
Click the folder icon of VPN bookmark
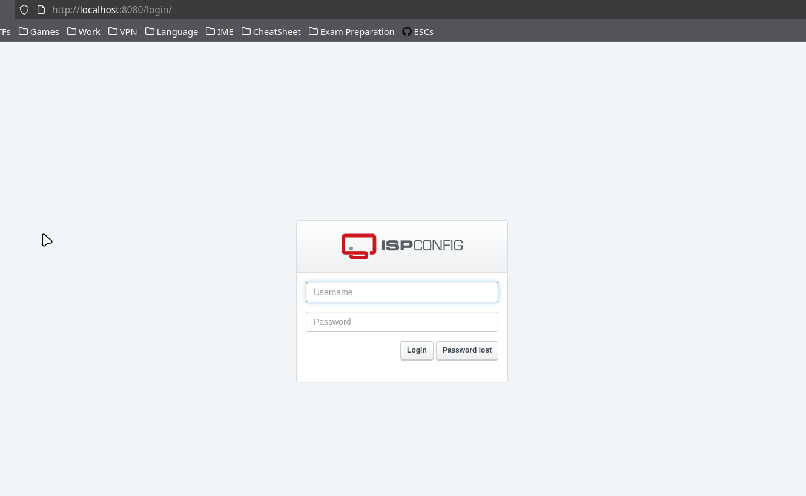113,31
